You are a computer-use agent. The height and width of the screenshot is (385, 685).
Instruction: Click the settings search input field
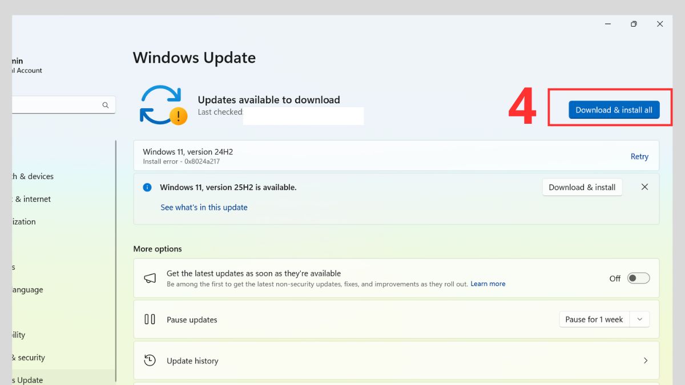click(x=57, y=104)
